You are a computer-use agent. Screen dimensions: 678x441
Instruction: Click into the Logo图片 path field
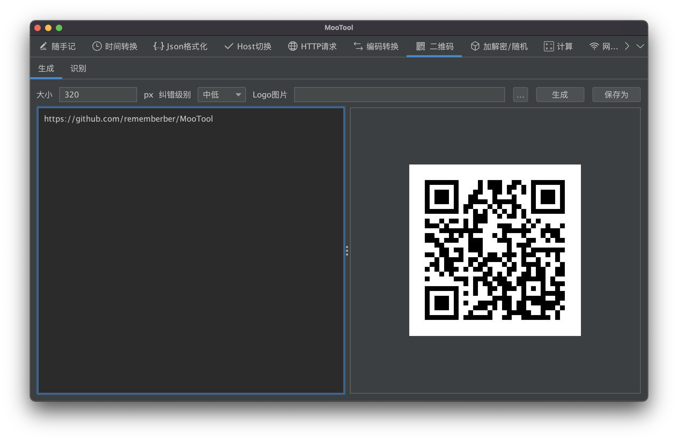click(399, 95)
